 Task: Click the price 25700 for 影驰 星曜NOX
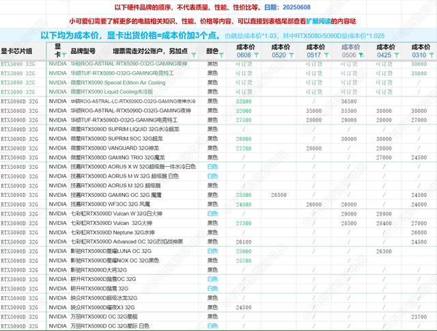click(244, 261)
